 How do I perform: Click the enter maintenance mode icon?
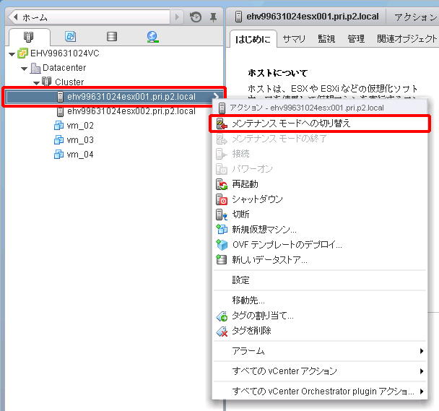222,124
